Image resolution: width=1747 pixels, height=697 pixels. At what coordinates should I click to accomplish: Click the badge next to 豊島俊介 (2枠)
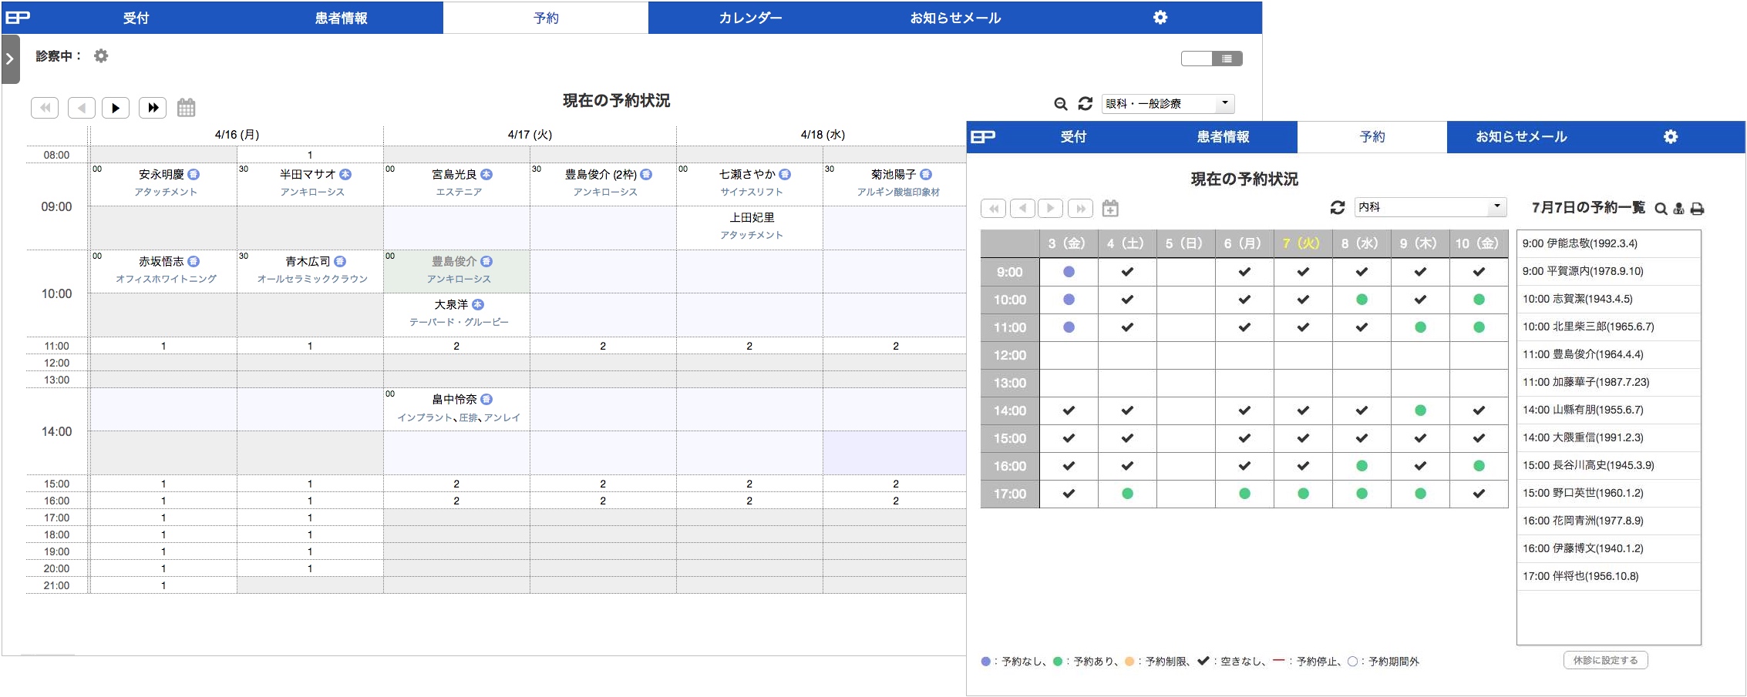pos(646,175)
